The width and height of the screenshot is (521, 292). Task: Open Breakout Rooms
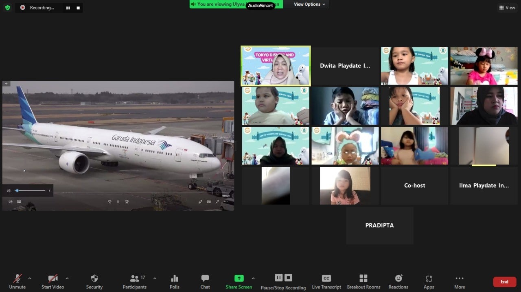point(363,281)
